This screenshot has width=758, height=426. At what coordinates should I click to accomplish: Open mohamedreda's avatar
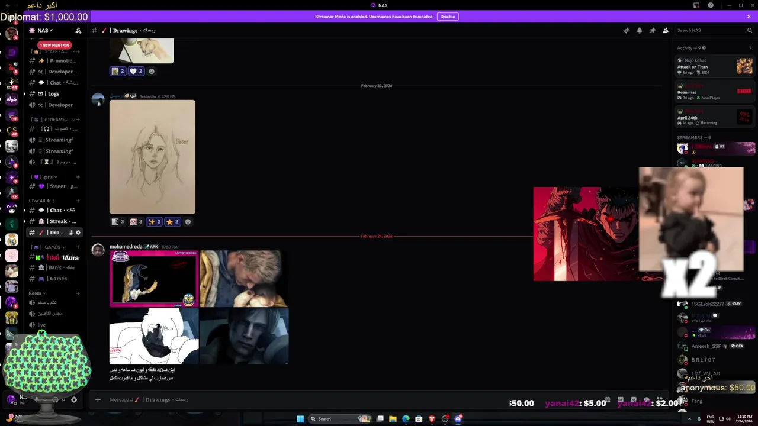pos(98,250)
